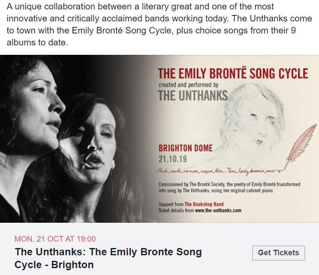The image size is (319, 275).
Task: Click THE UNTHANKS text on the poster
Action: [193, 96]
